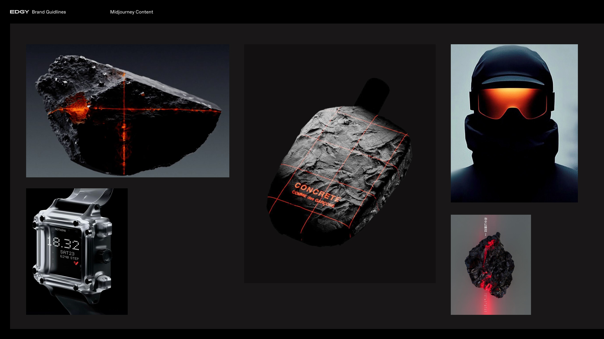604x339 pixels.
Task: Click the EDGY logo in the header
Action: (19, 12)
